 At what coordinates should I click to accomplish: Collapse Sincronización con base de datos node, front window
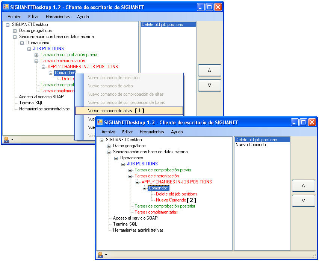click(x=109, y=152)
